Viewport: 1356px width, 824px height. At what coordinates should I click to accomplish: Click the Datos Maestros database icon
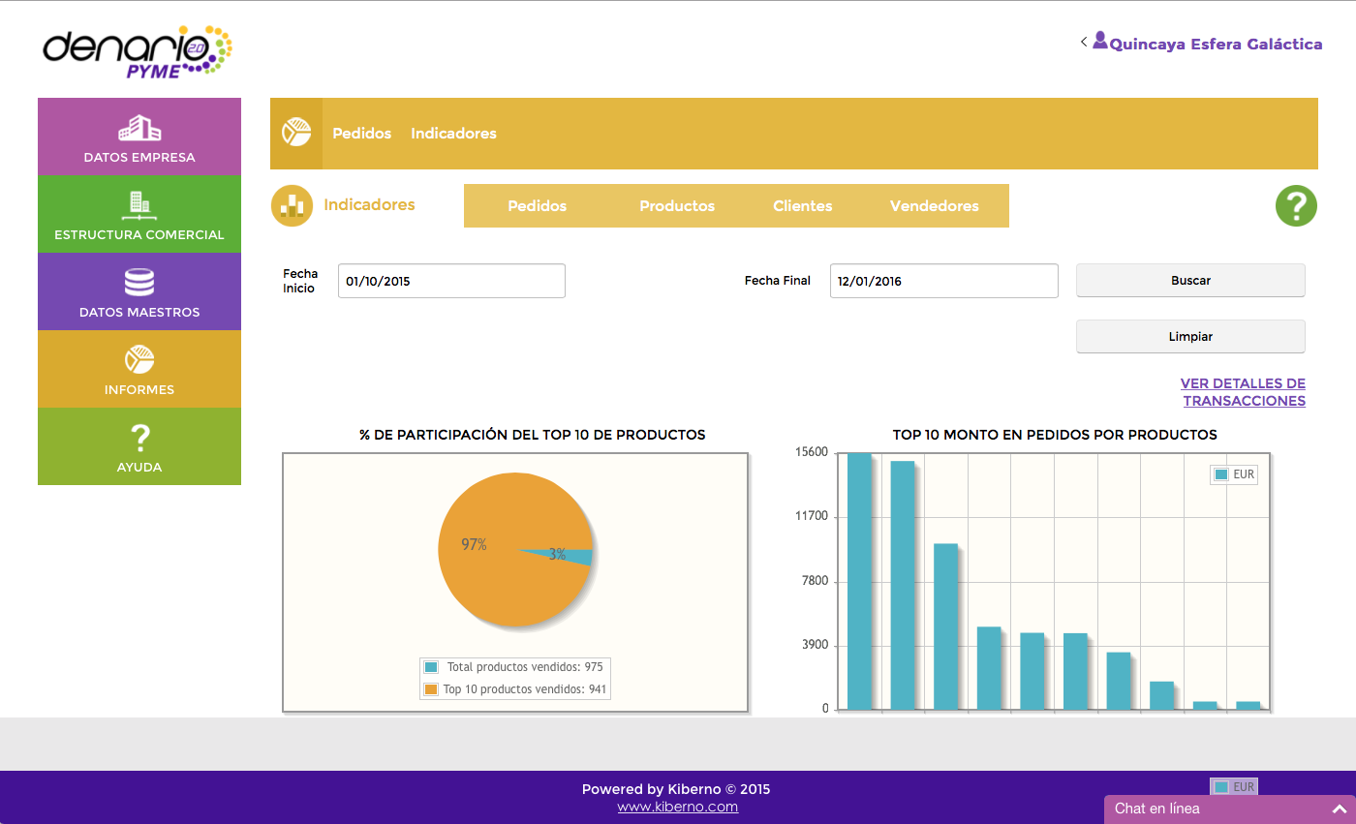[139, 283]
